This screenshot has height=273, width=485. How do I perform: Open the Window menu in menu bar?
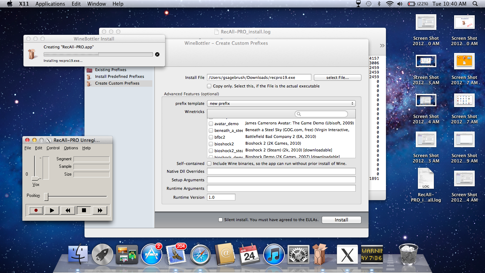[x=97, y=4]
